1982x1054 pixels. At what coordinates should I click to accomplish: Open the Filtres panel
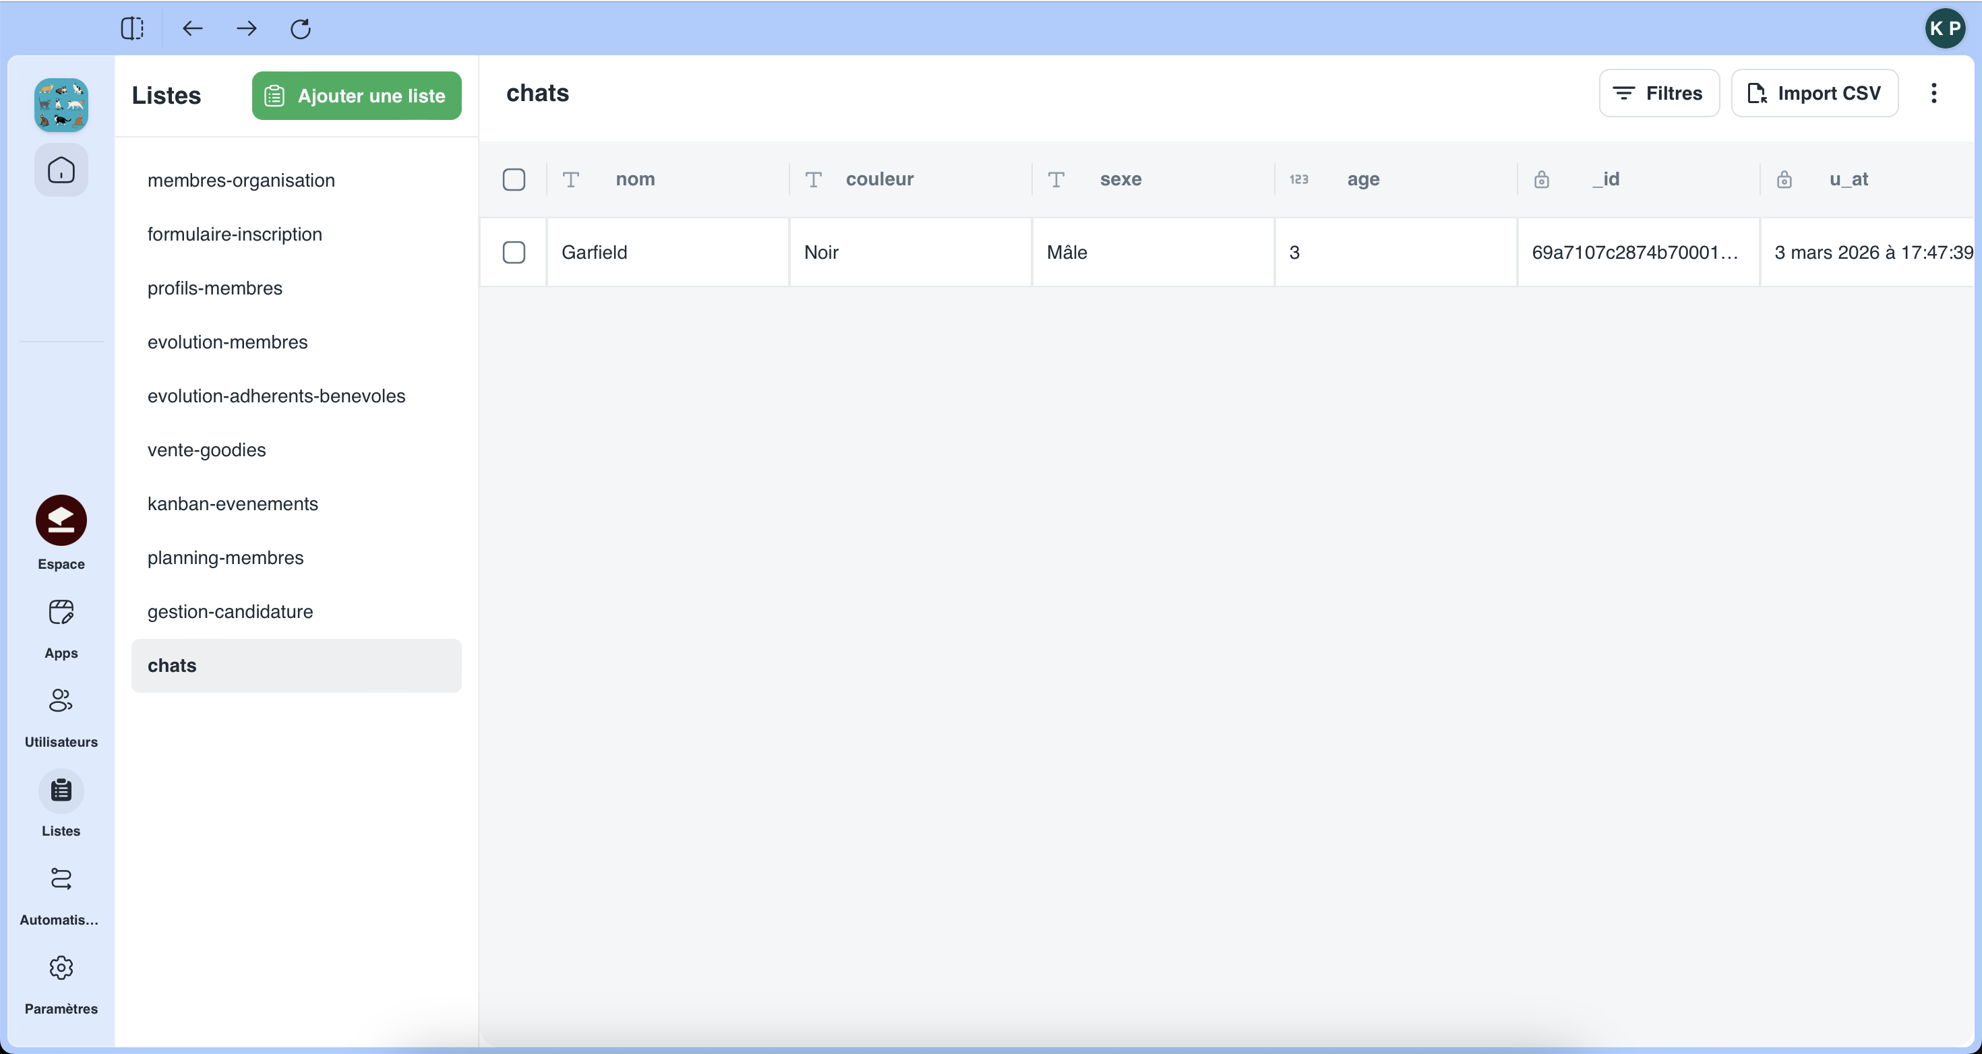[1658, 93]
